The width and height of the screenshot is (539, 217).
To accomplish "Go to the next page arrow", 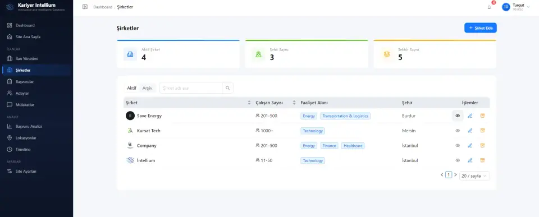I will point(455,175).
